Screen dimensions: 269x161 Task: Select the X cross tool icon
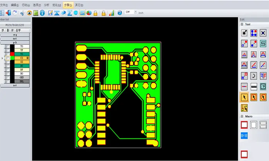[x=263, y=33]
